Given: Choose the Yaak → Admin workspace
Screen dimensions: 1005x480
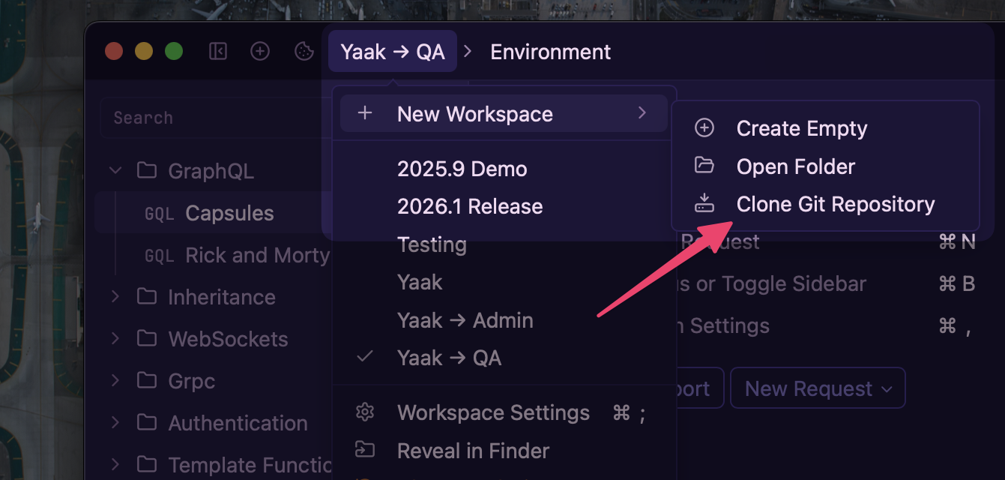Looking at the screenshot, I should pos(465,320).
